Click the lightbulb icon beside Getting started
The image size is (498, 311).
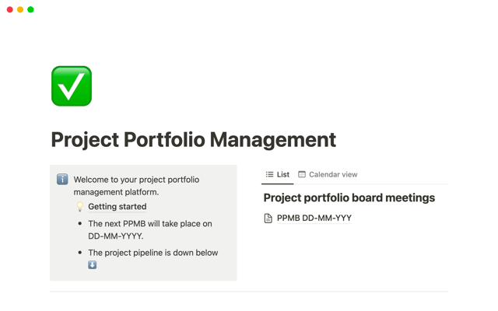(79, 207)
